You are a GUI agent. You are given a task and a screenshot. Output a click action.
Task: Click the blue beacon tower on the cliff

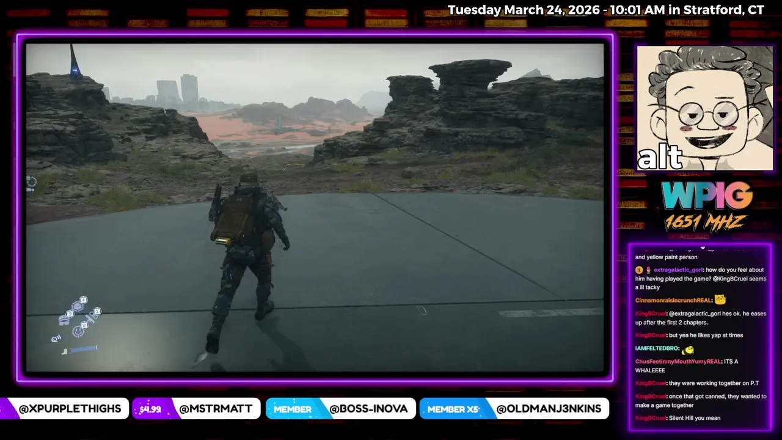74,61
